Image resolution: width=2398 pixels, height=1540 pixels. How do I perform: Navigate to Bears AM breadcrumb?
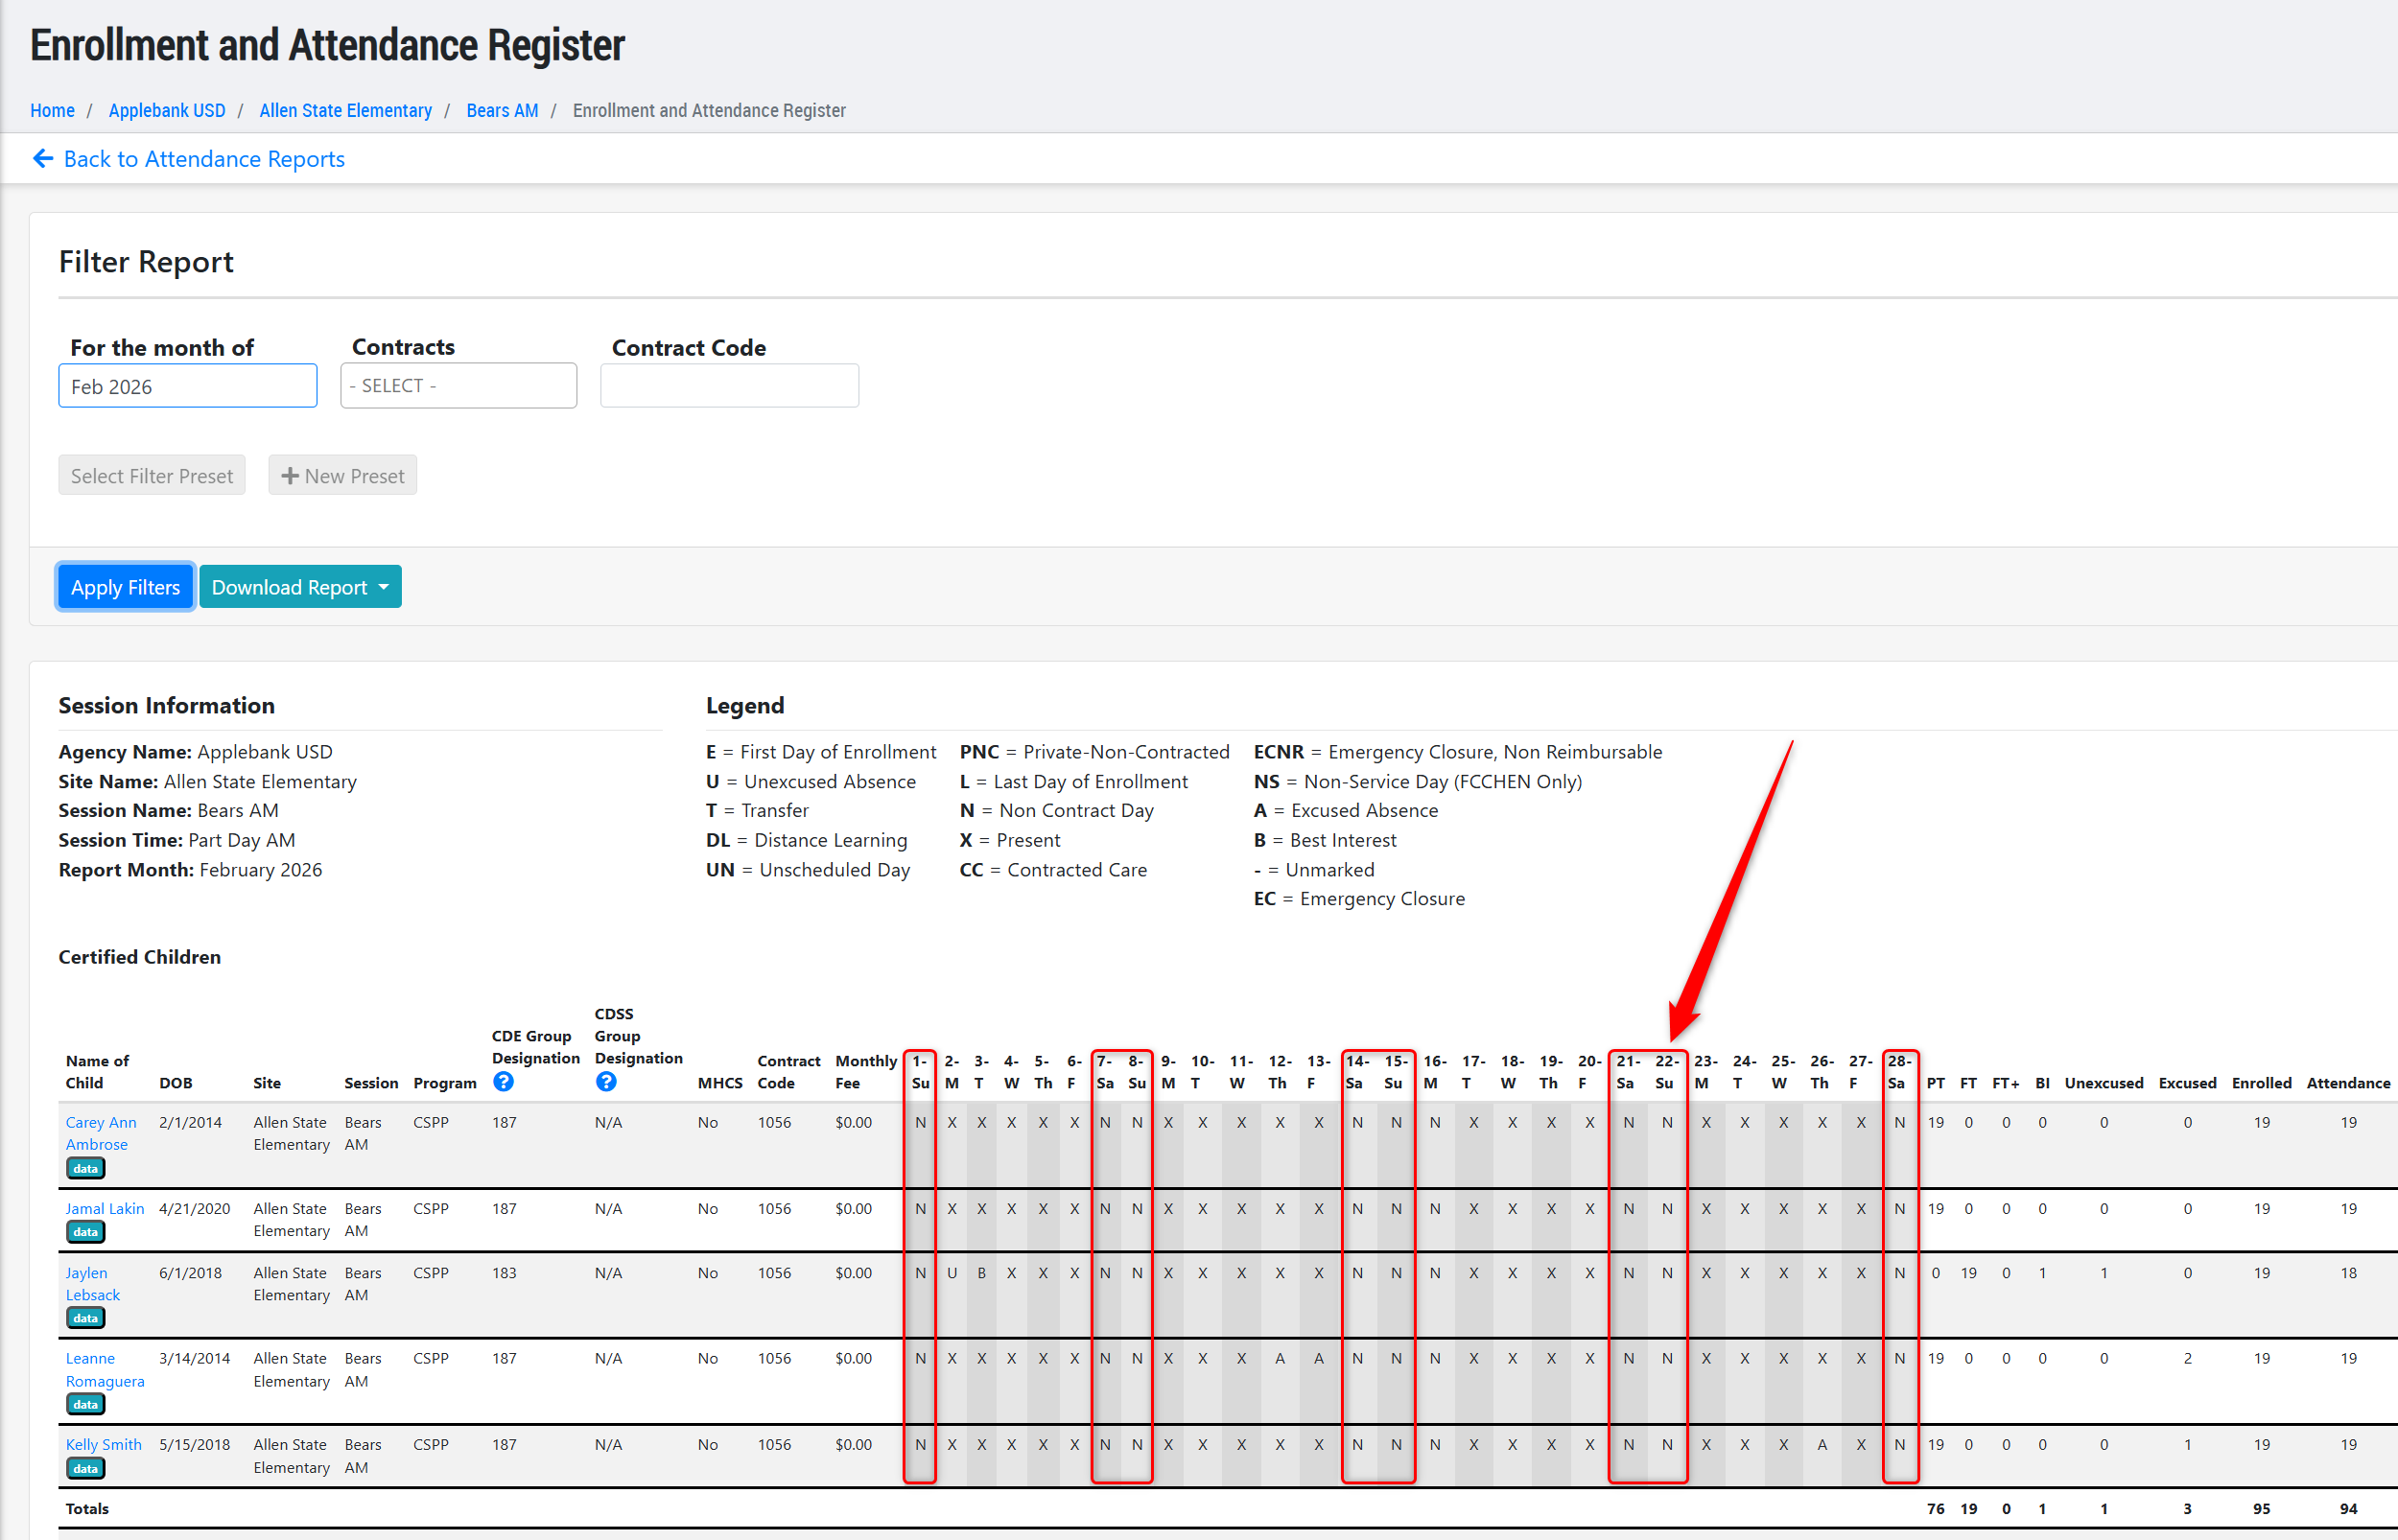coord(502,110)
